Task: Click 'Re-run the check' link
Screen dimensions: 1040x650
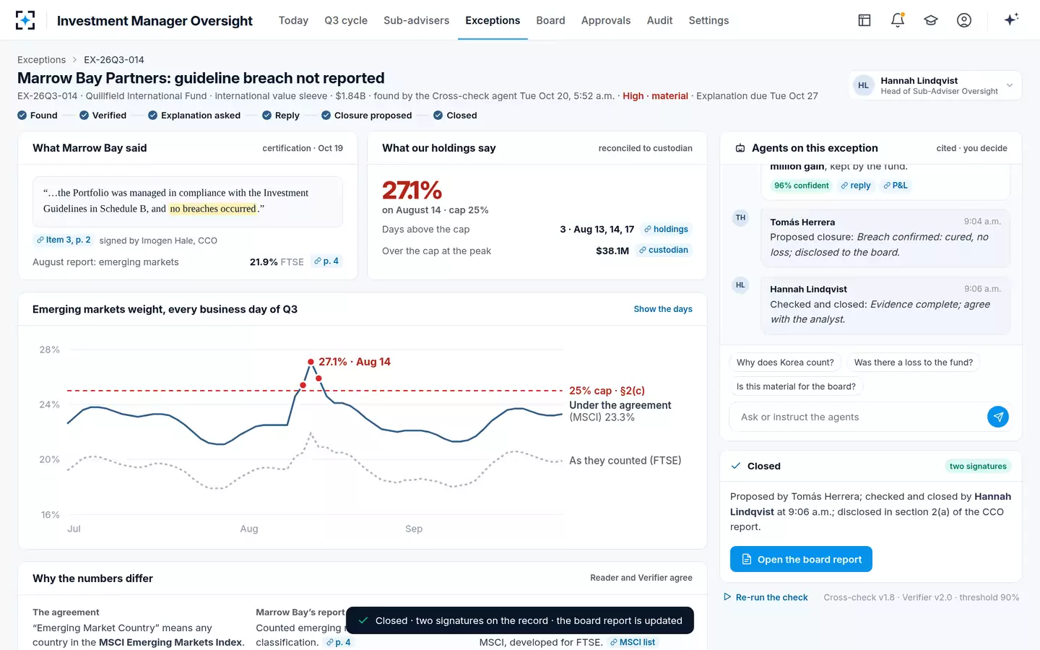Action: pos(766,597)
